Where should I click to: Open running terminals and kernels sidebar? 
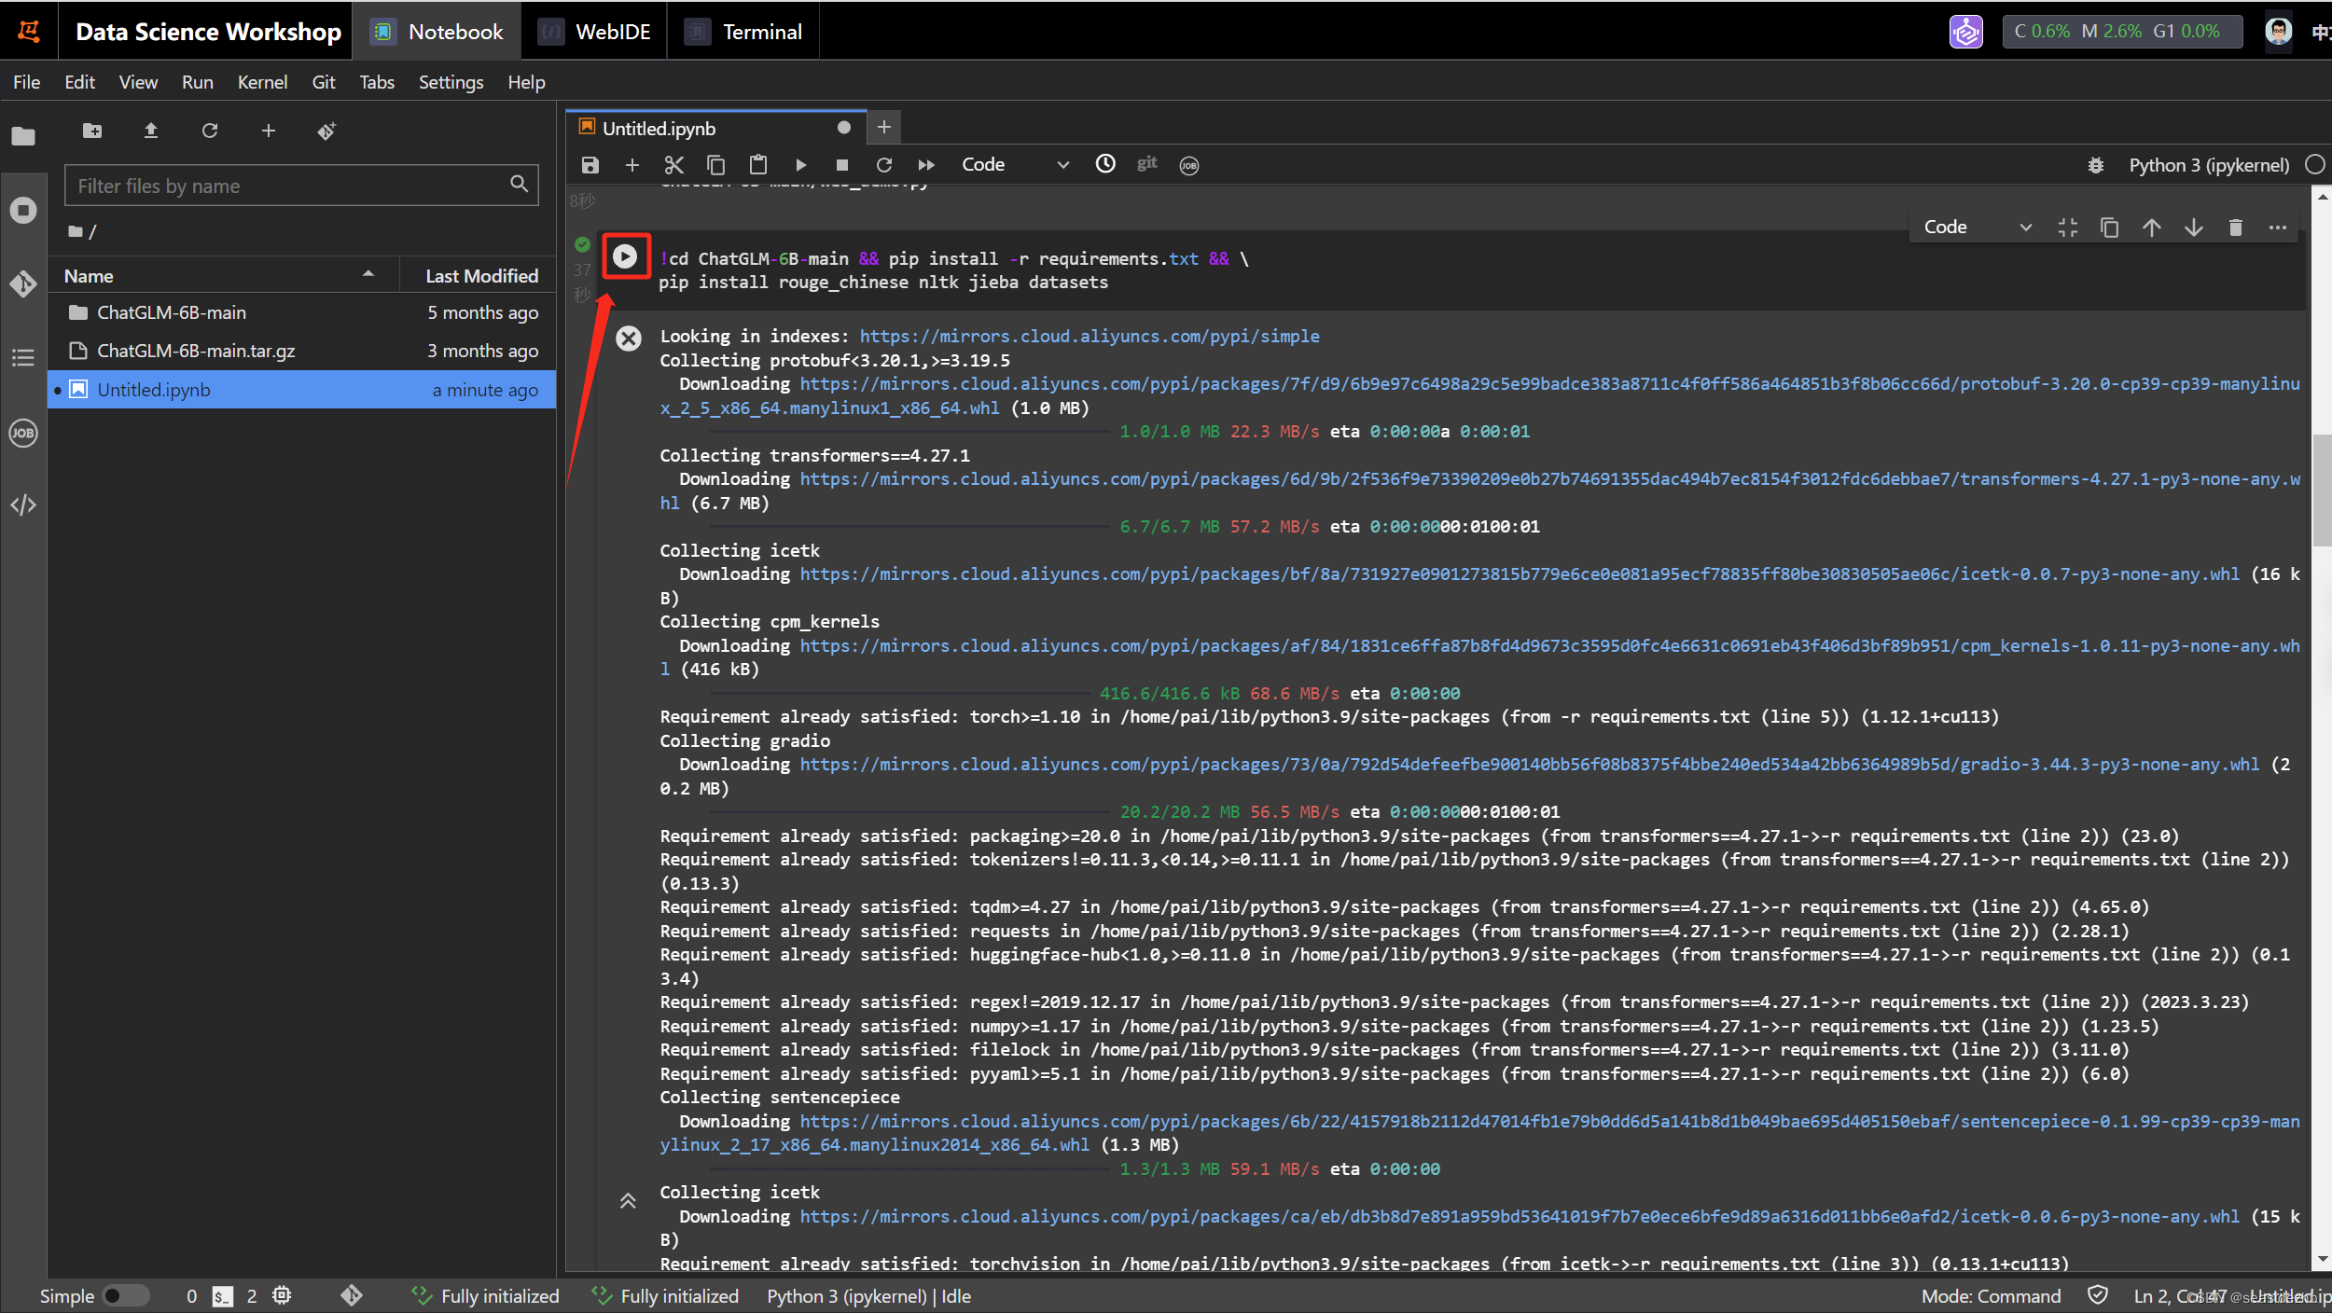click(23, 210)
